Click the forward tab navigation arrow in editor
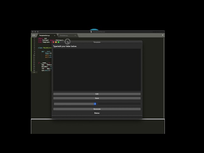The width and height of the screenshot is (204, 153). coord(34,35)
